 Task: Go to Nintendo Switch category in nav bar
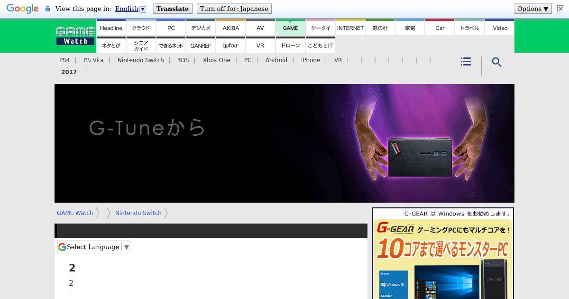pos(141,60)
